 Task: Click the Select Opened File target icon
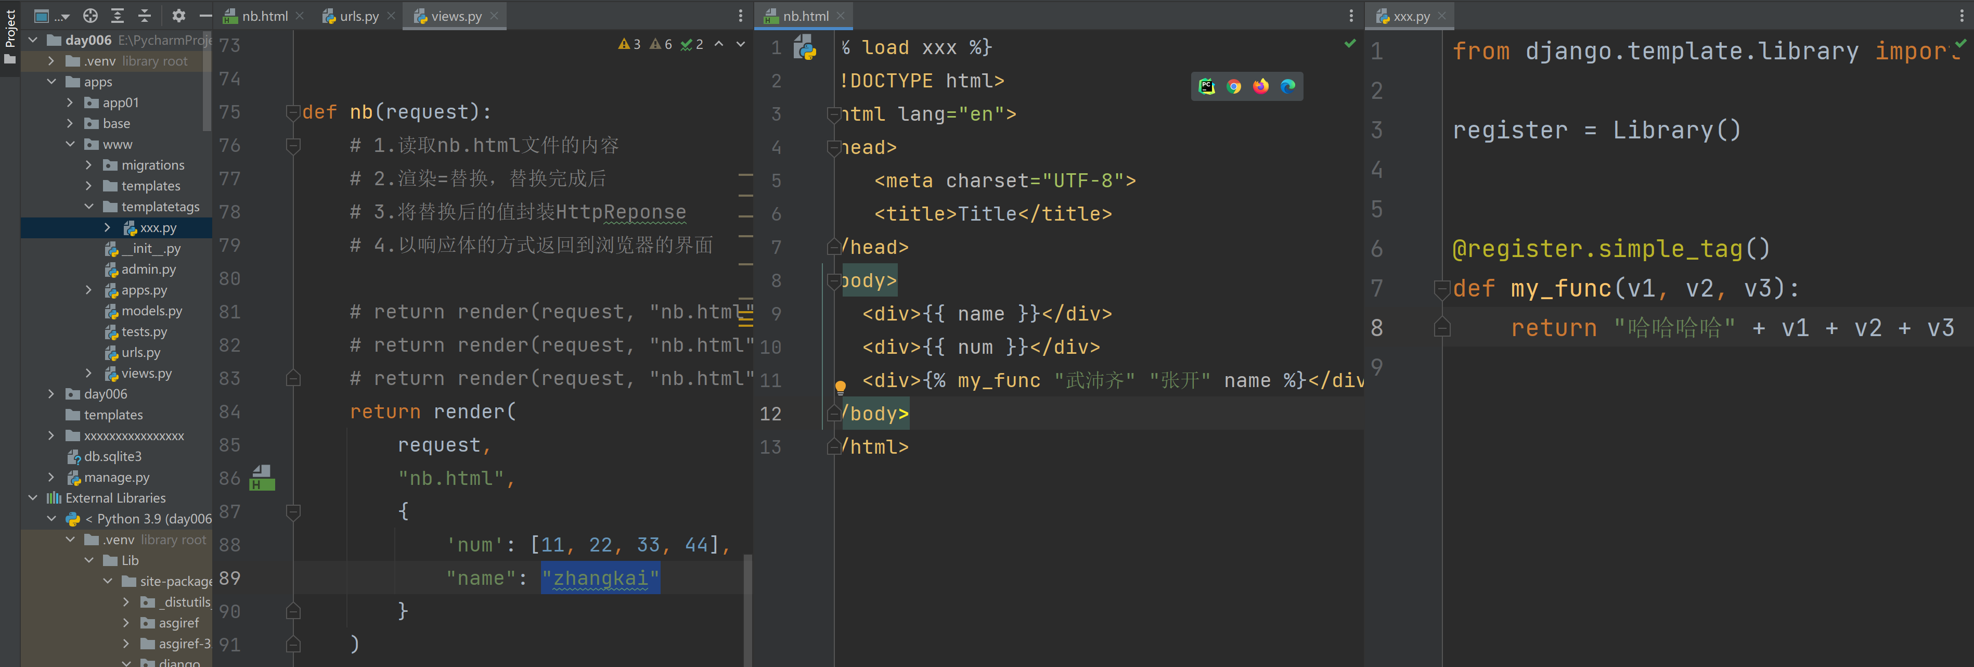[x=91, y=15]
